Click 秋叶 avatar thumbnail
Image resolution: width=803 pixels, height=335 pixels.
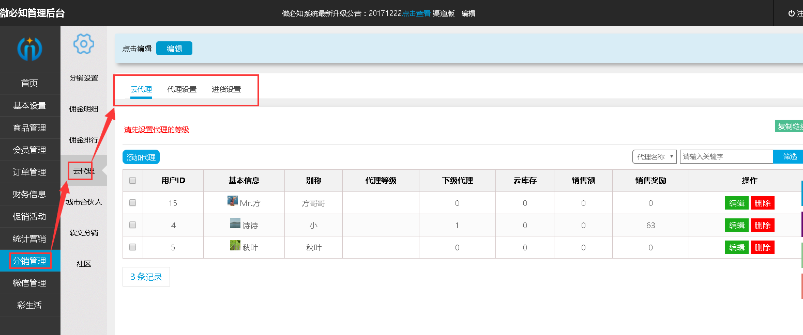(x=235, y=246)
